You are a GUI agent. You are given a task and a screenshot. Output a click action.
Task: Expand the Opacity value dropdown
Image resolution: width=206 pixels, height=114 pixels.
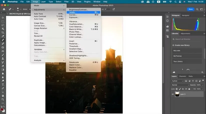202,85
